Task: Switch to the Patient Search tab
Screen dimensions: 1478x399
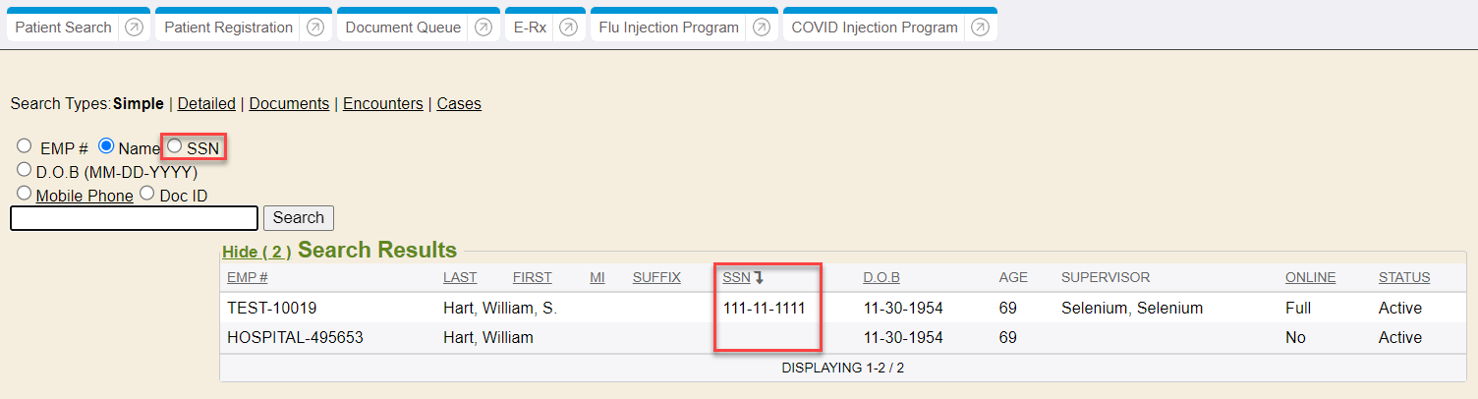Action: coord(63,28)
